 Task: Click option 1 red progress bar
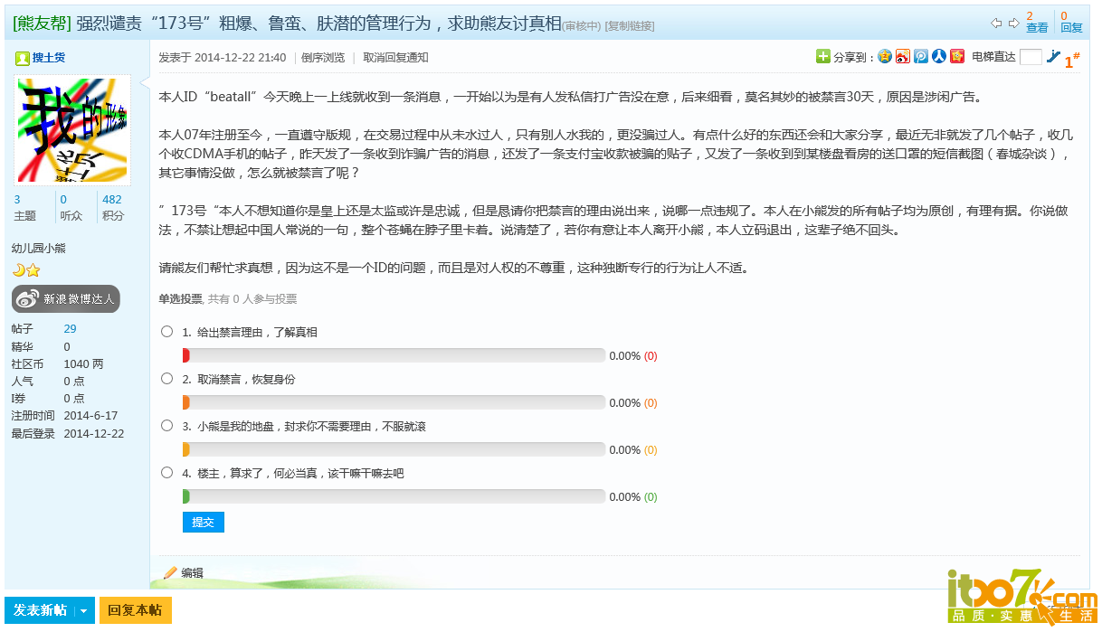pos(394,355)
